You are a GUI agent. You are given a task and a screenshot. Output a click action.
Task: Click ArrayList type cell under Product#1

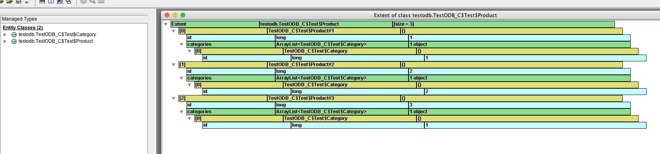pos(342,44)
